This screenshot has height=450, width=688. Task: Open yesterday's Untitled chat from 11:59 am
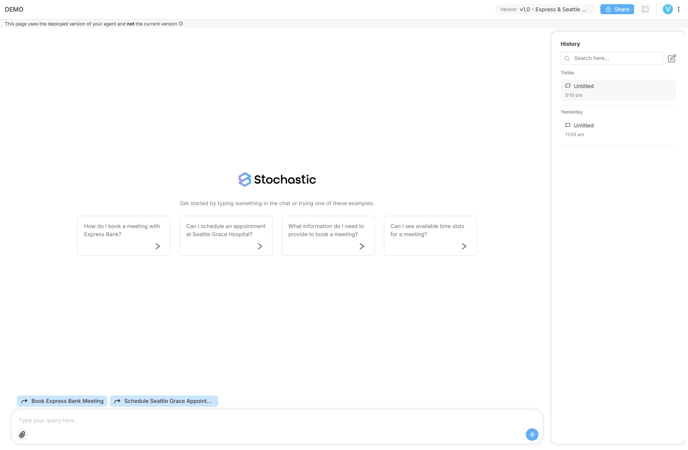[618, 130]
